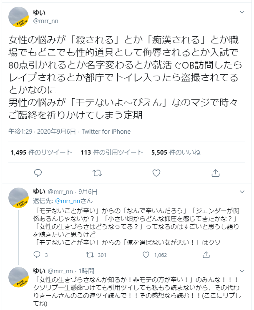Open the main tweet author's profile avatar
This screenshot has height=310, width=254.
[x=18, y=17]
